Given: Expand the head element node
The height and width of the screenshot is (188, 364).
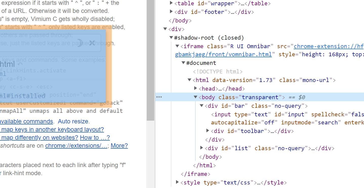Looking at the screenshot, I should point(195,88).
